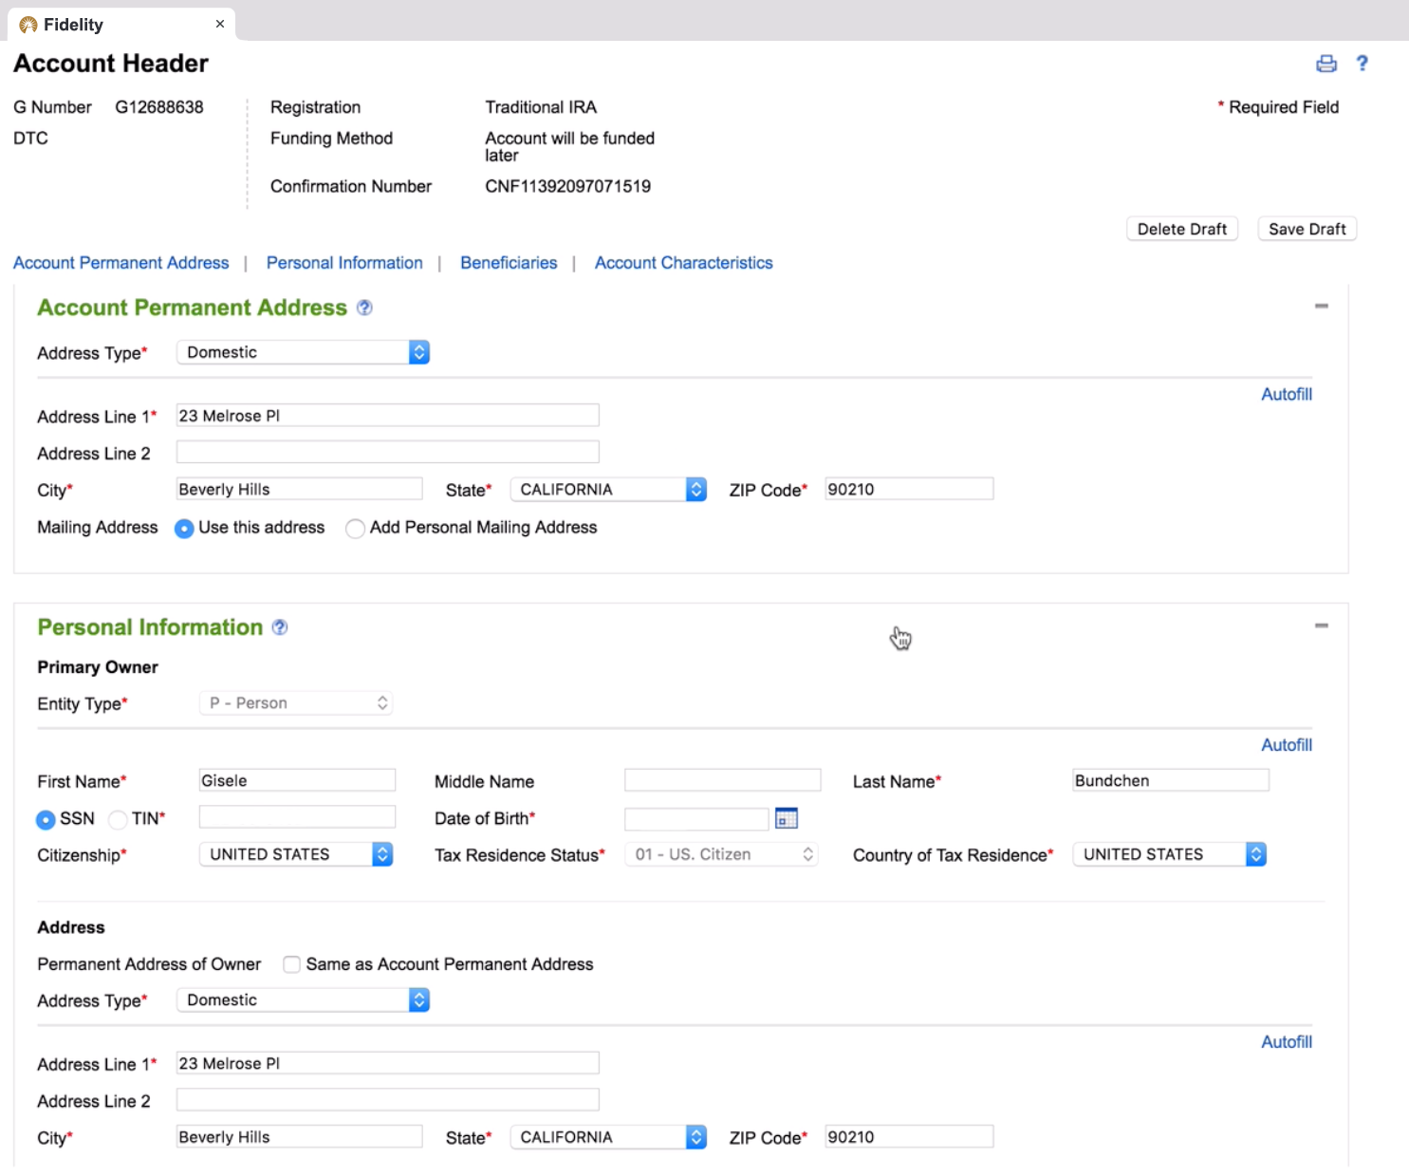Click the Last Name field
This screenshot has width=1409, height=1176.
(1171, 780)
